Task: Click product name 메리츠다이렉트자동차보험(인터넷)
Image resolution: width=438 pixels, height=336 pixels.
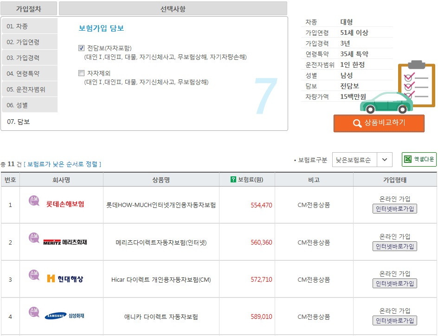Action: click(161, 242)
